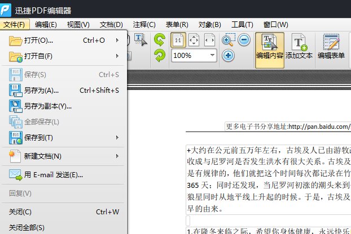Open the 编辑(E) menu
The width and height of the screenshot is (351, 234).
click(46, 24)
